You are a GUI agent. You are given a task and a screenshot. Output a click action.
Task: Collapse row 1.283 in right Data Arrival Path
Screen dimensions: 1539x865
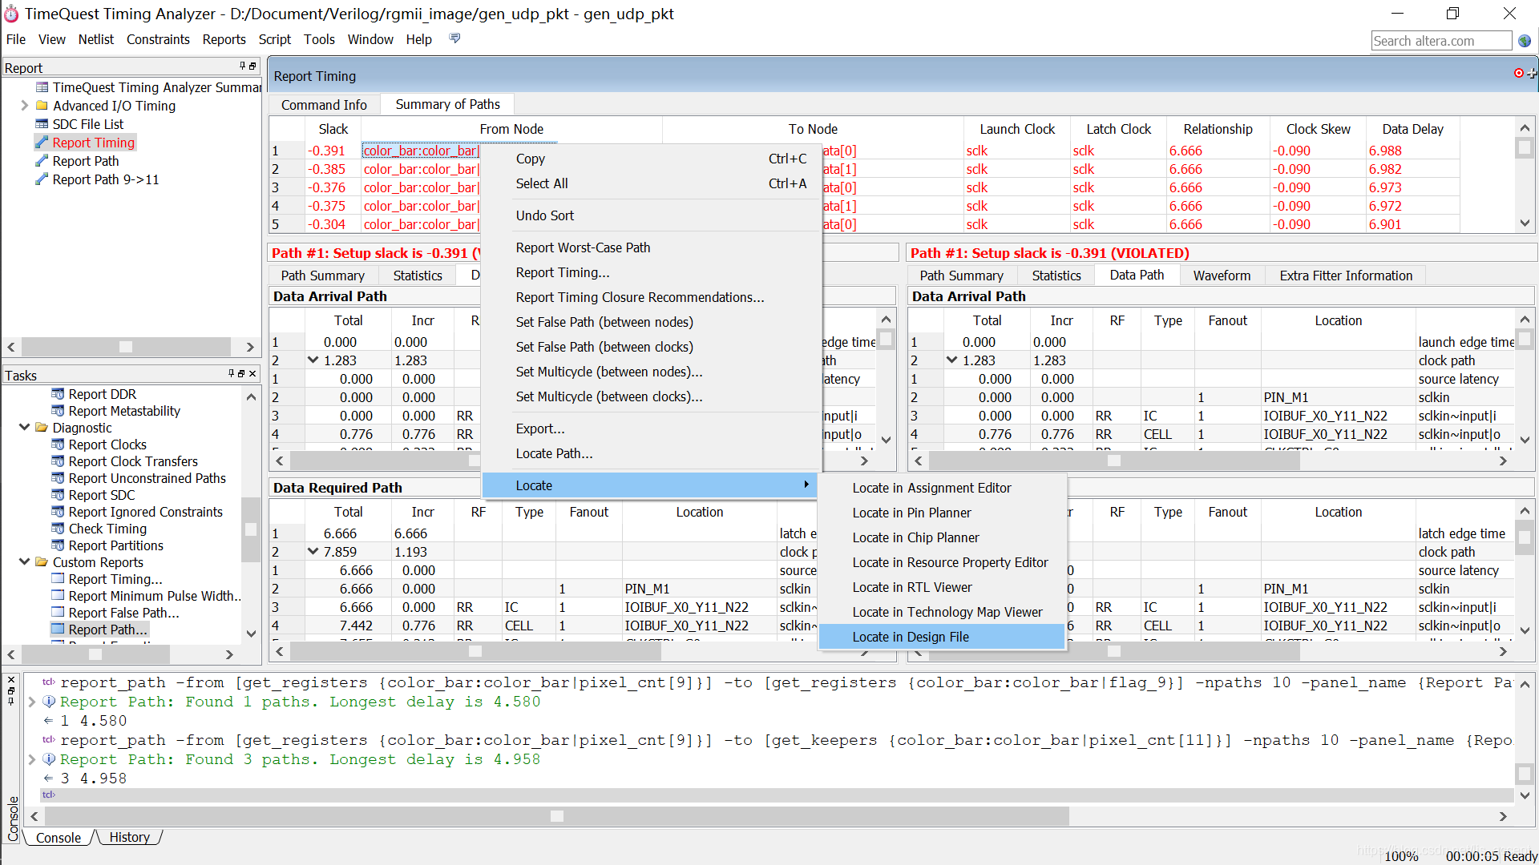[952, 360]
